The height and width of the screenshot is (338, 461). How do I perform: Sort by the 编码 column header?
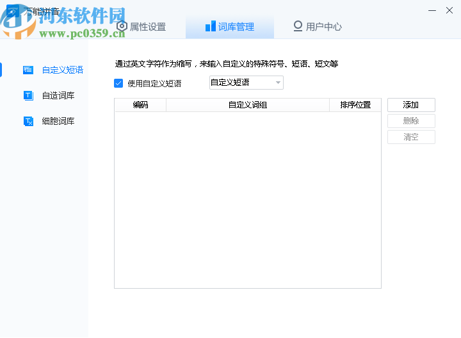(x=140, y=105)
